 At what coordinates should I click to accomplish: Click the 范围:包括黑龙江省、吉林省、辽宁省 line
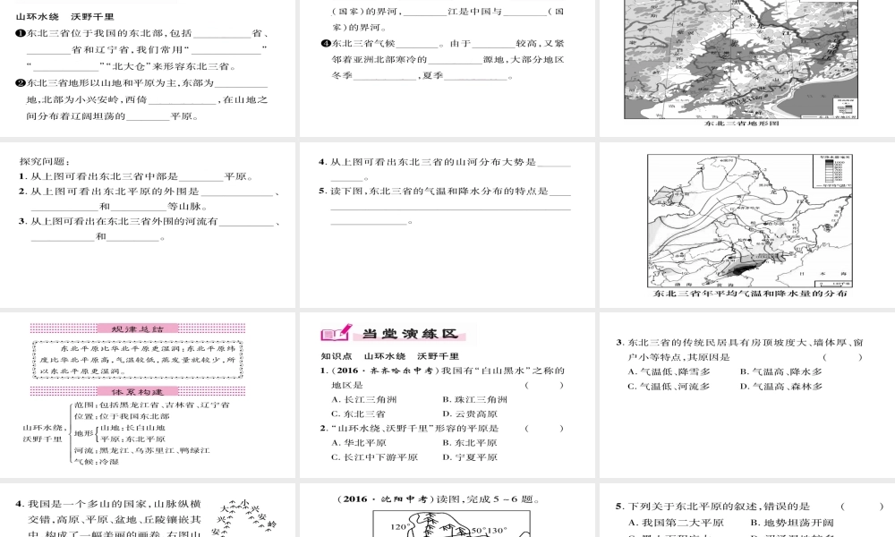(152, 405)
